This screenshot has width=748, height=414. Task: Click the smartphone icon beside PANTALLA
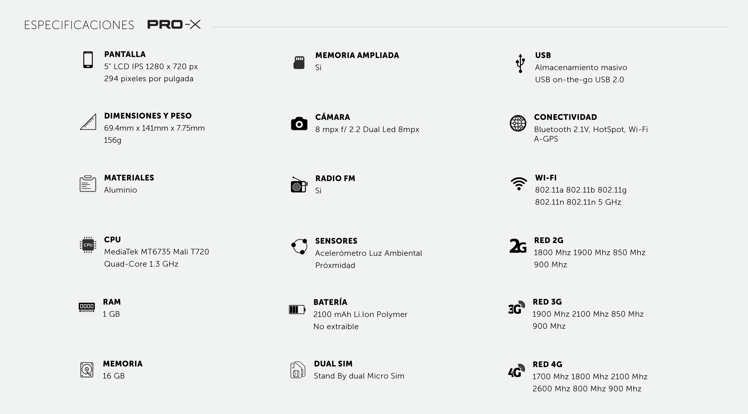tap(88, 60)
